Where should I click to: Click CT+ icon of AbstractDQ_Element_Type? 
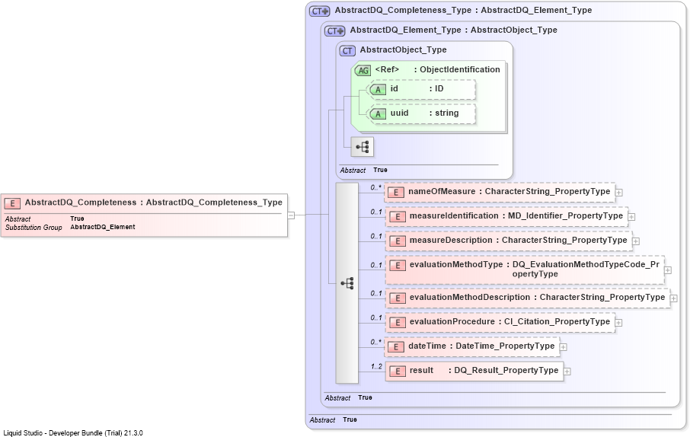click(x=335, y=30)
